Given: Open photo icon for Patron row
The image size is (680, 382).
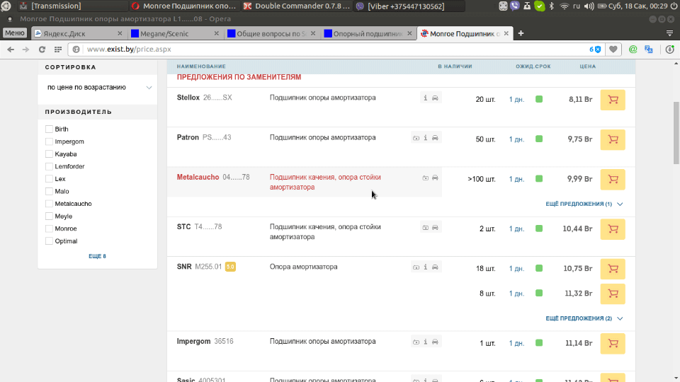Looking at the screenshot, I should (x=416, y=138).
